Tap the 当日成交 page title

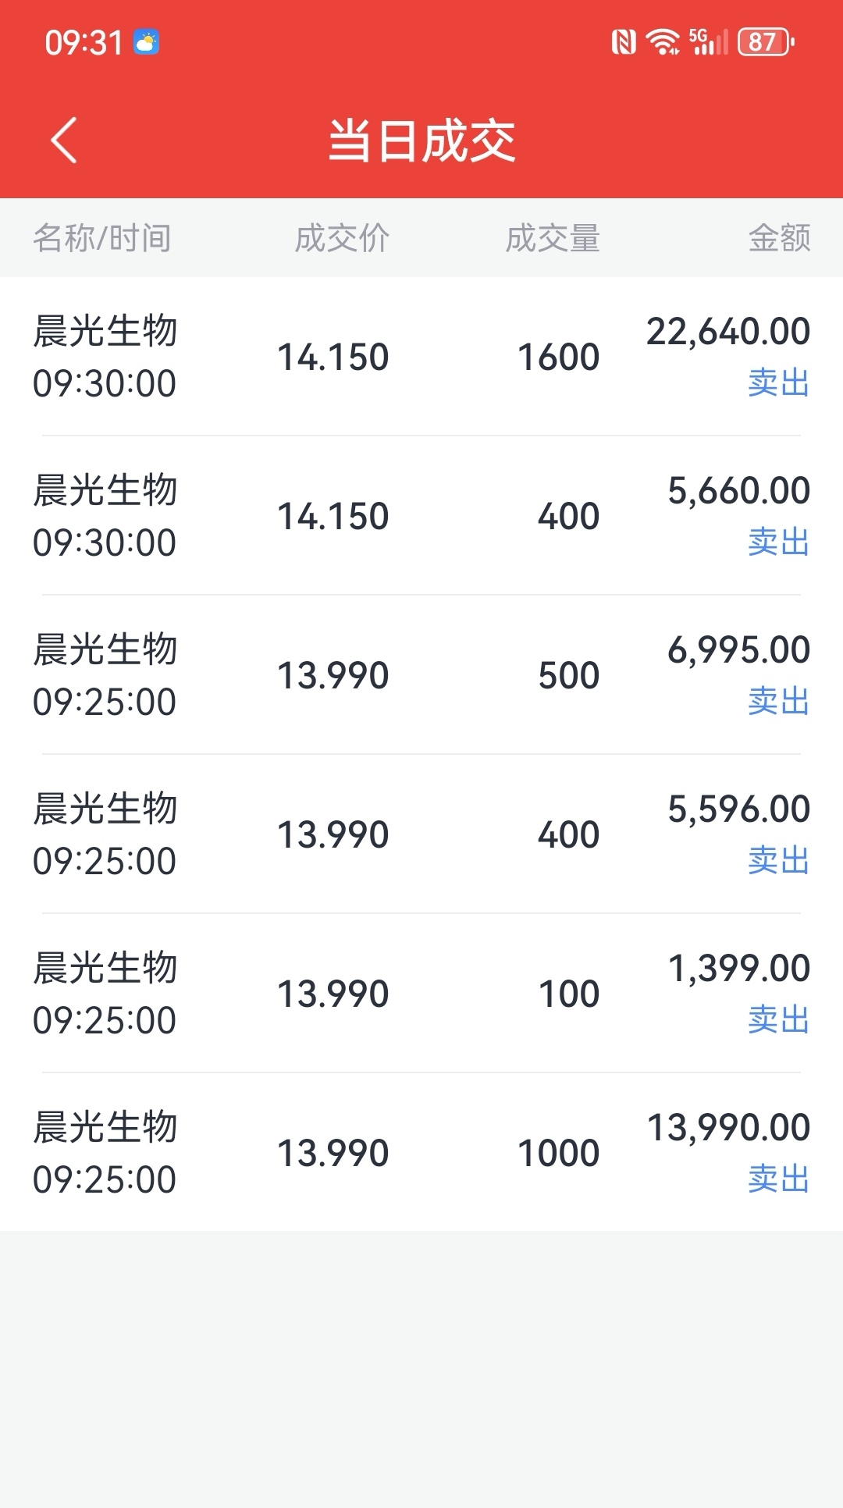coord(421,141)
